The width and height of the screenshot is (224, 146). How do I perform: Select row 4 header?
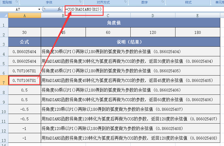[x=4, y=52]
